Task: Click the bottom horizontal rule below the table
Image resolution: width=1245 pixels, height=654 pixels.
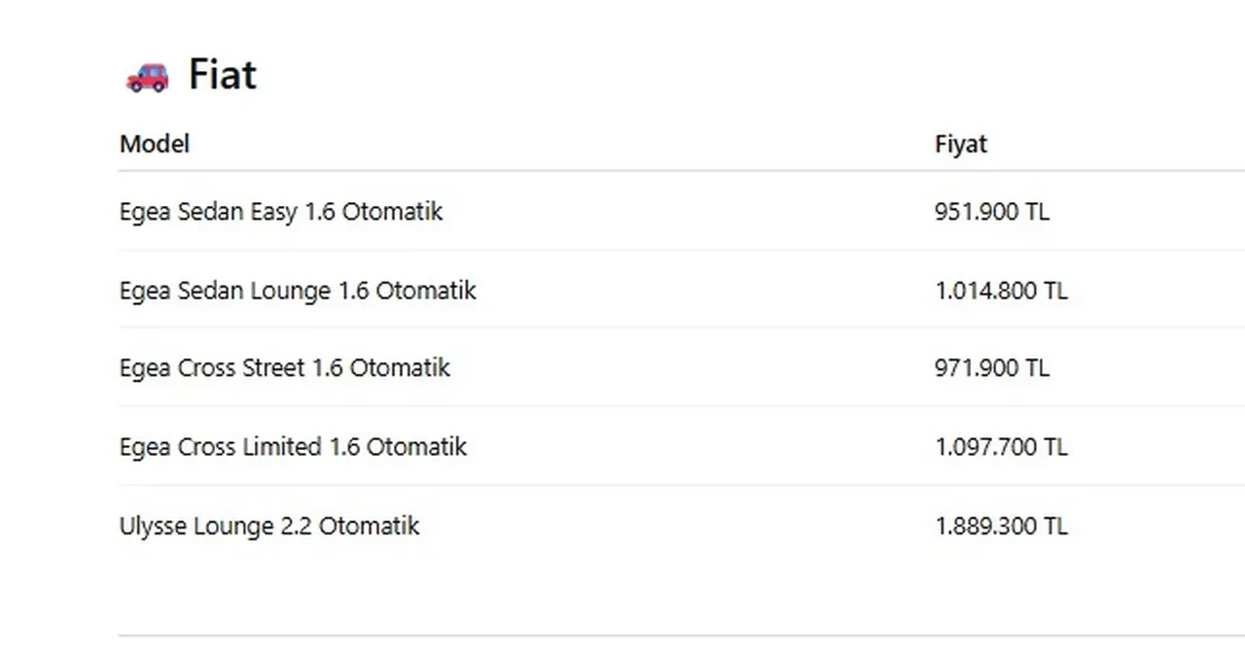Action: (681, 636)
